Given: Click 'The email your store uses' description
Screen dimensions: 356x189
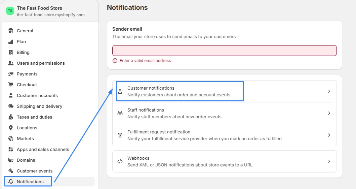Looking at the screenshot, I should 174,37.
